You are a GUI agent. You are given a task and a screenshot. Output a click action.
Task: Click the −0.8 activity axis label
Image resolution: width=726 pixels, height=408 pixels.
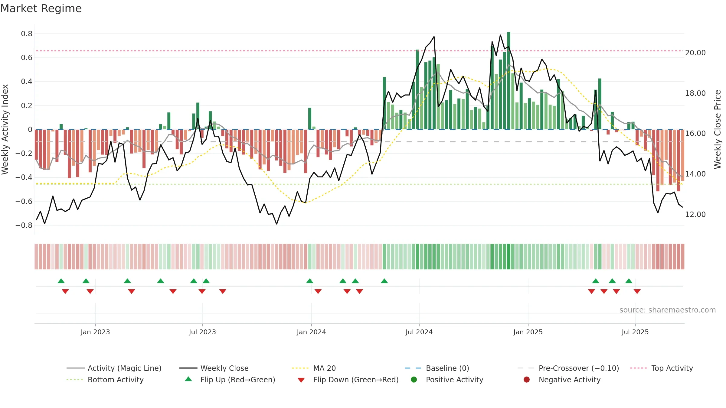[24, 225]
